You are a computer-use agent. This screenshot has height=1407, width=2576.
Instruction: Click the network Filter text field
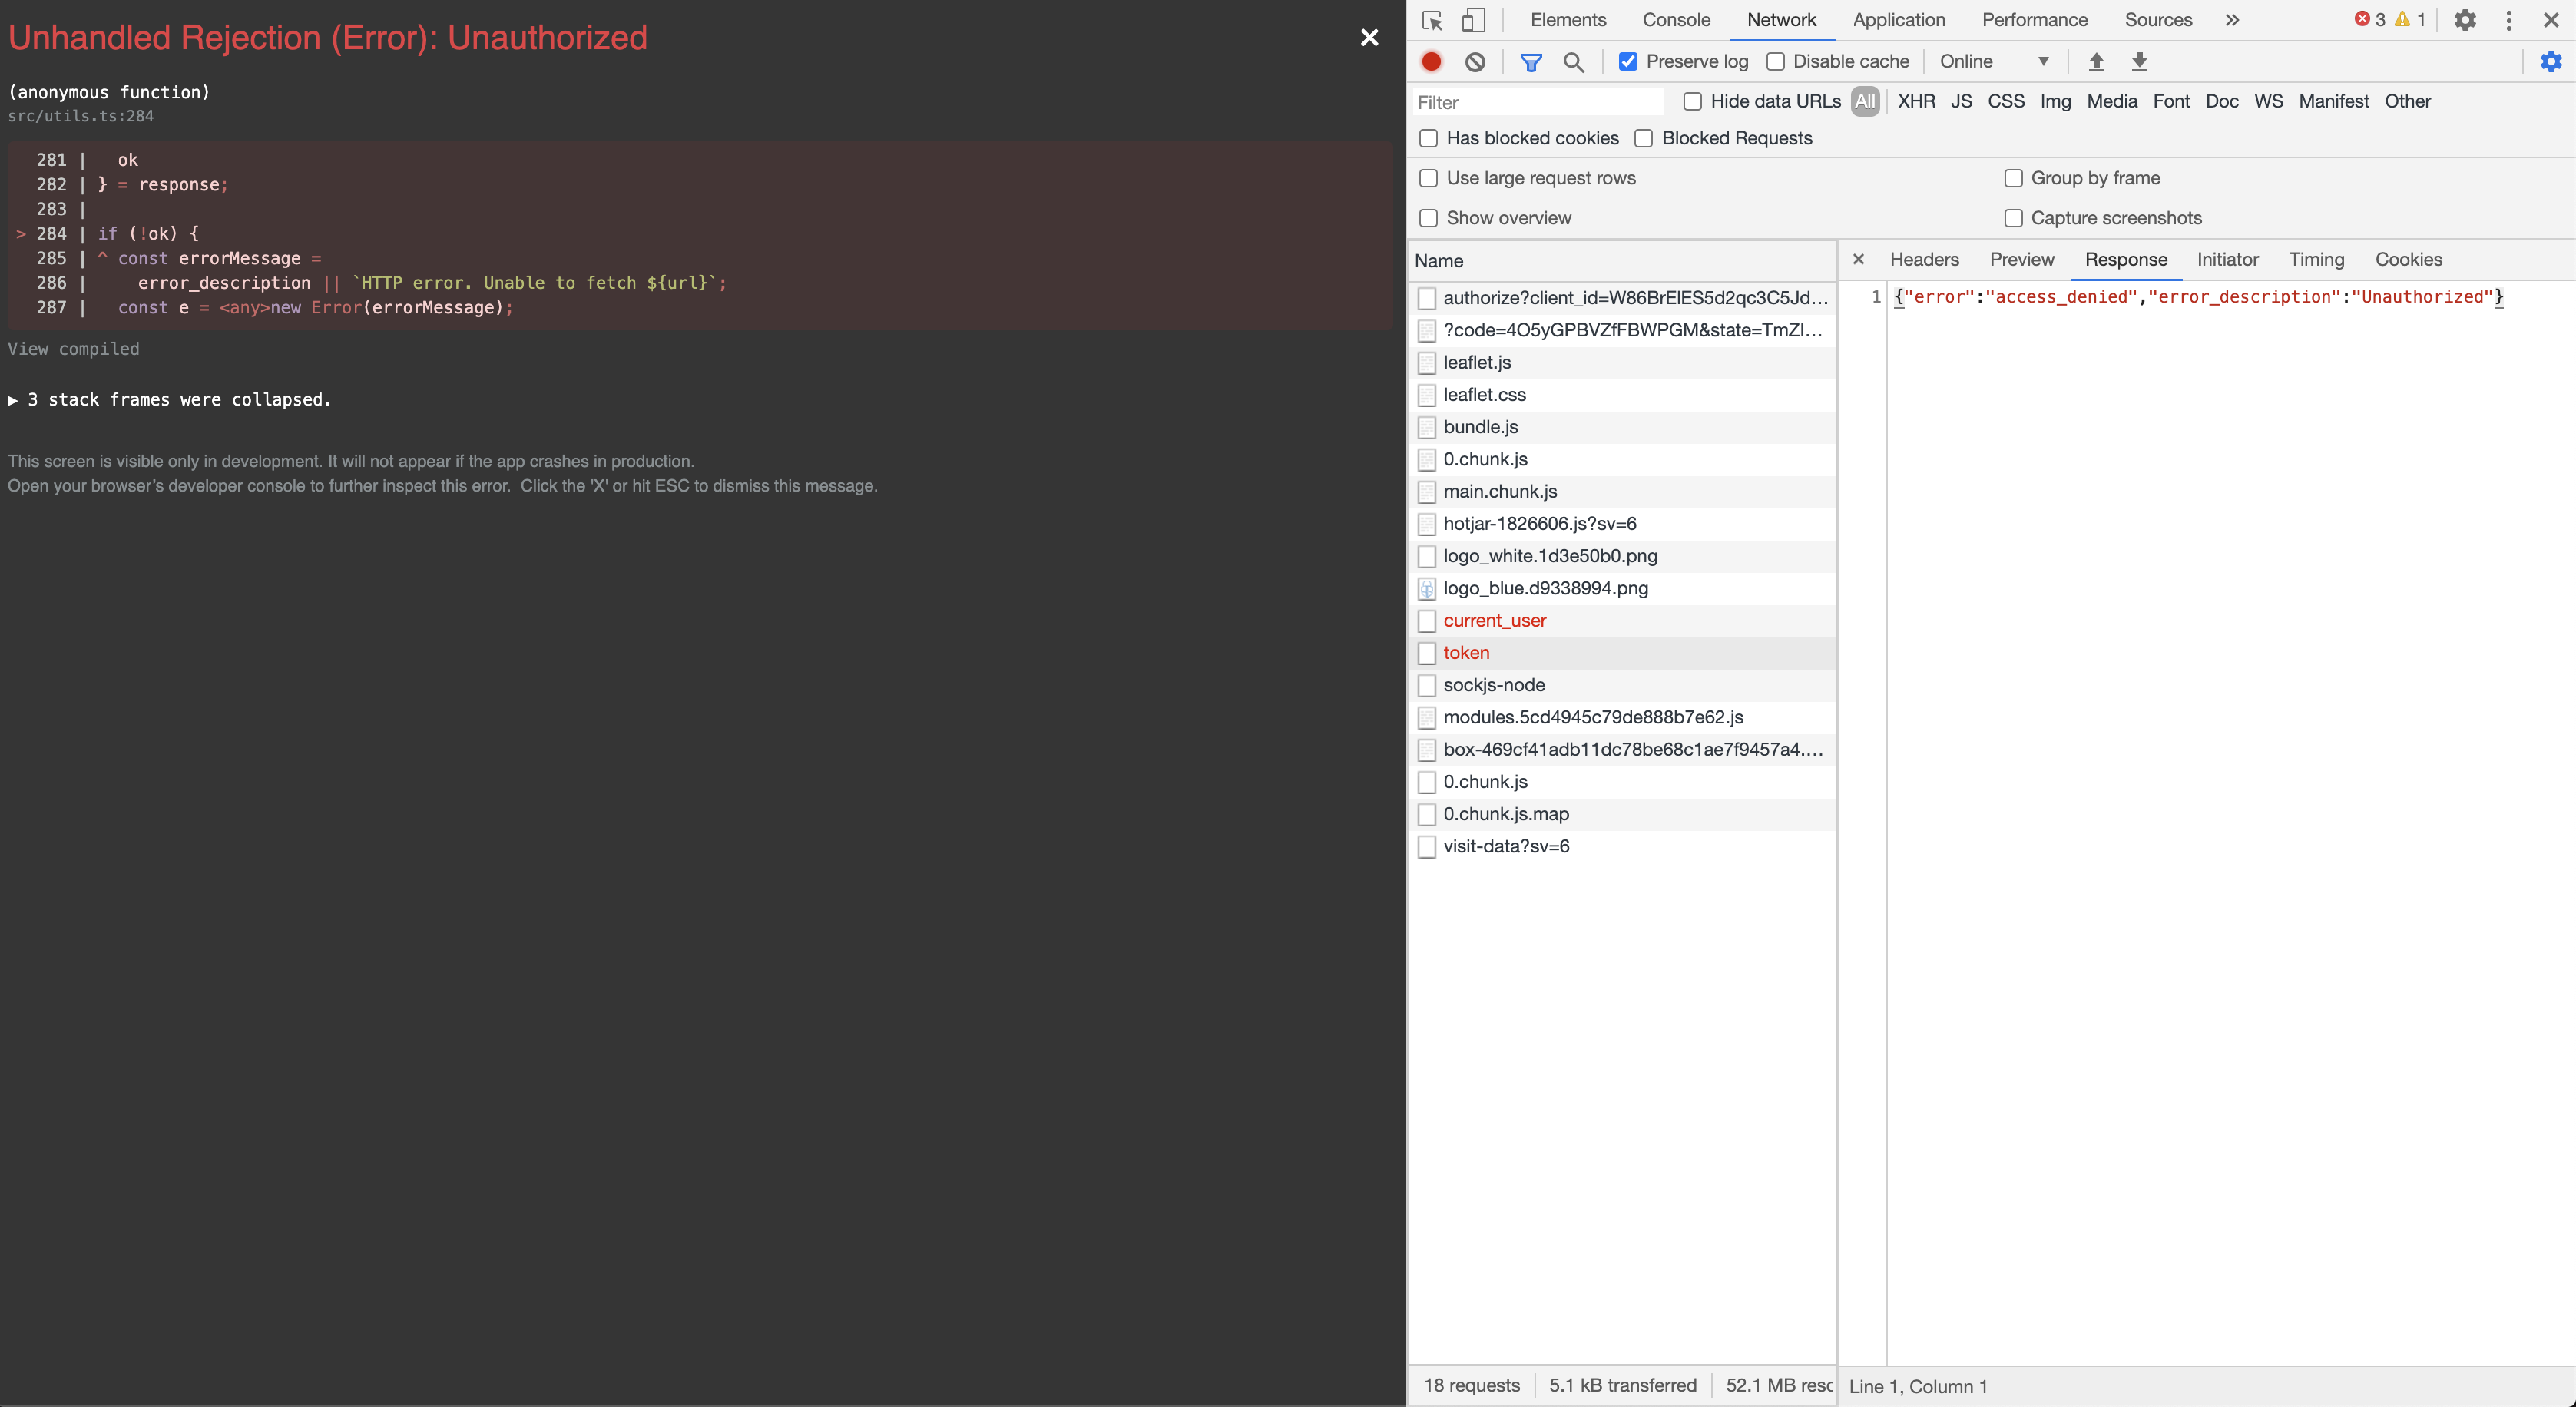1538,102
